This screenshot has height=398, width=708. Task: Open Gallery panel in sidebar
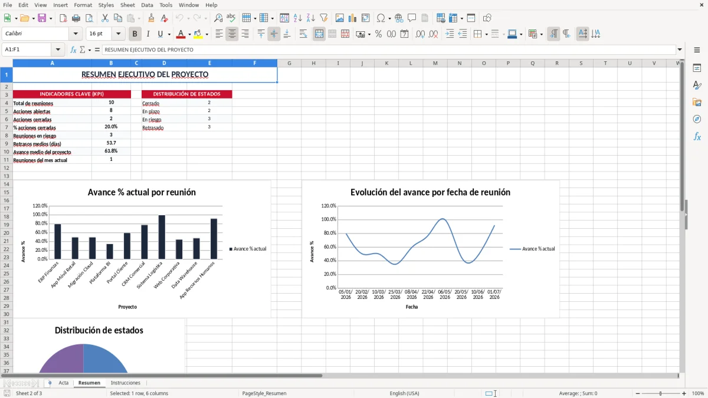[697, 102]
